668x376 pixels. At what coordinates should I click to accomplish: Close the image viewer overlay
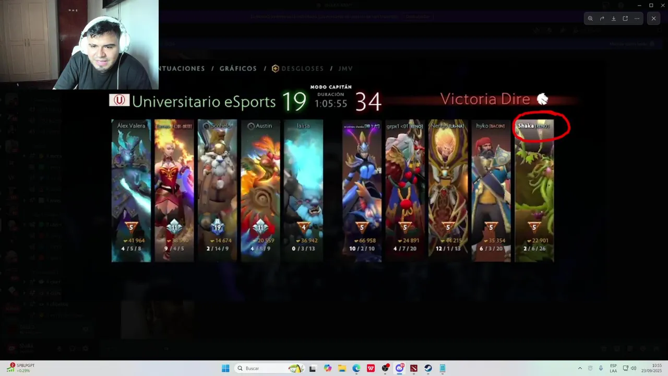(653, 18)
